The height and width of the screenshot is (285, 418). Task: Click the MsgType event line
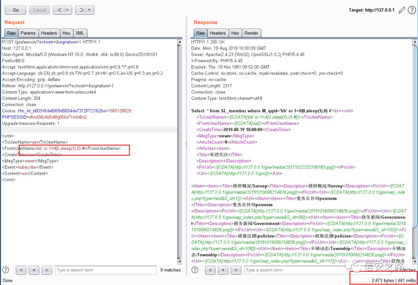click(30, 161)
